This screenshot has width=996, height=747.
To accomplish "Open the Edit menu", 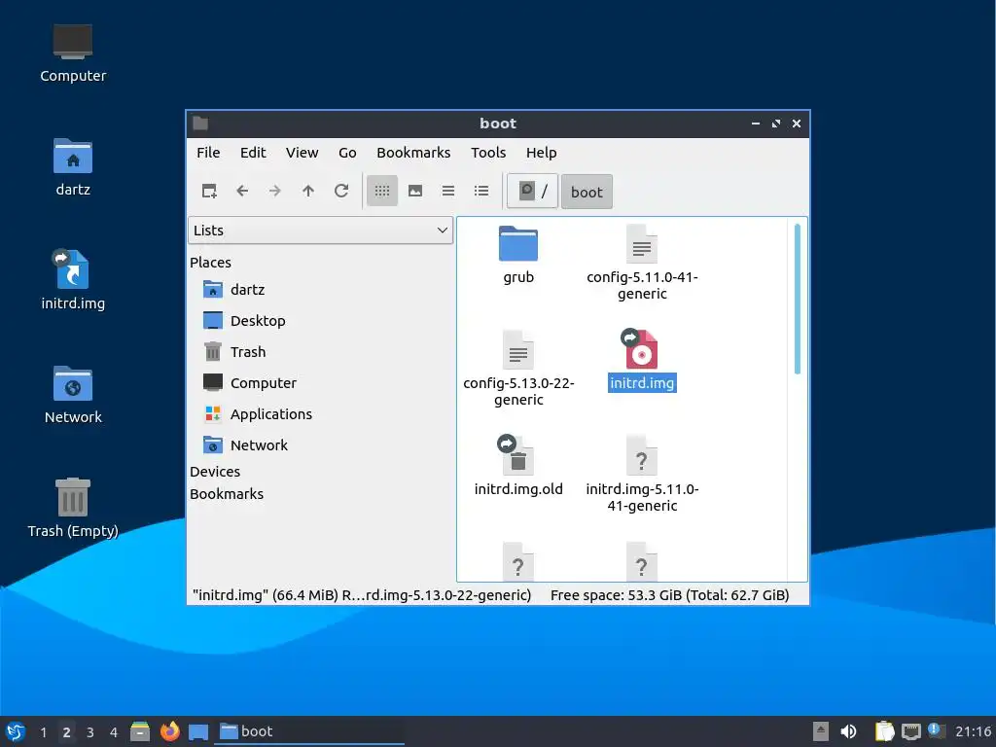I will pos(253,153).
